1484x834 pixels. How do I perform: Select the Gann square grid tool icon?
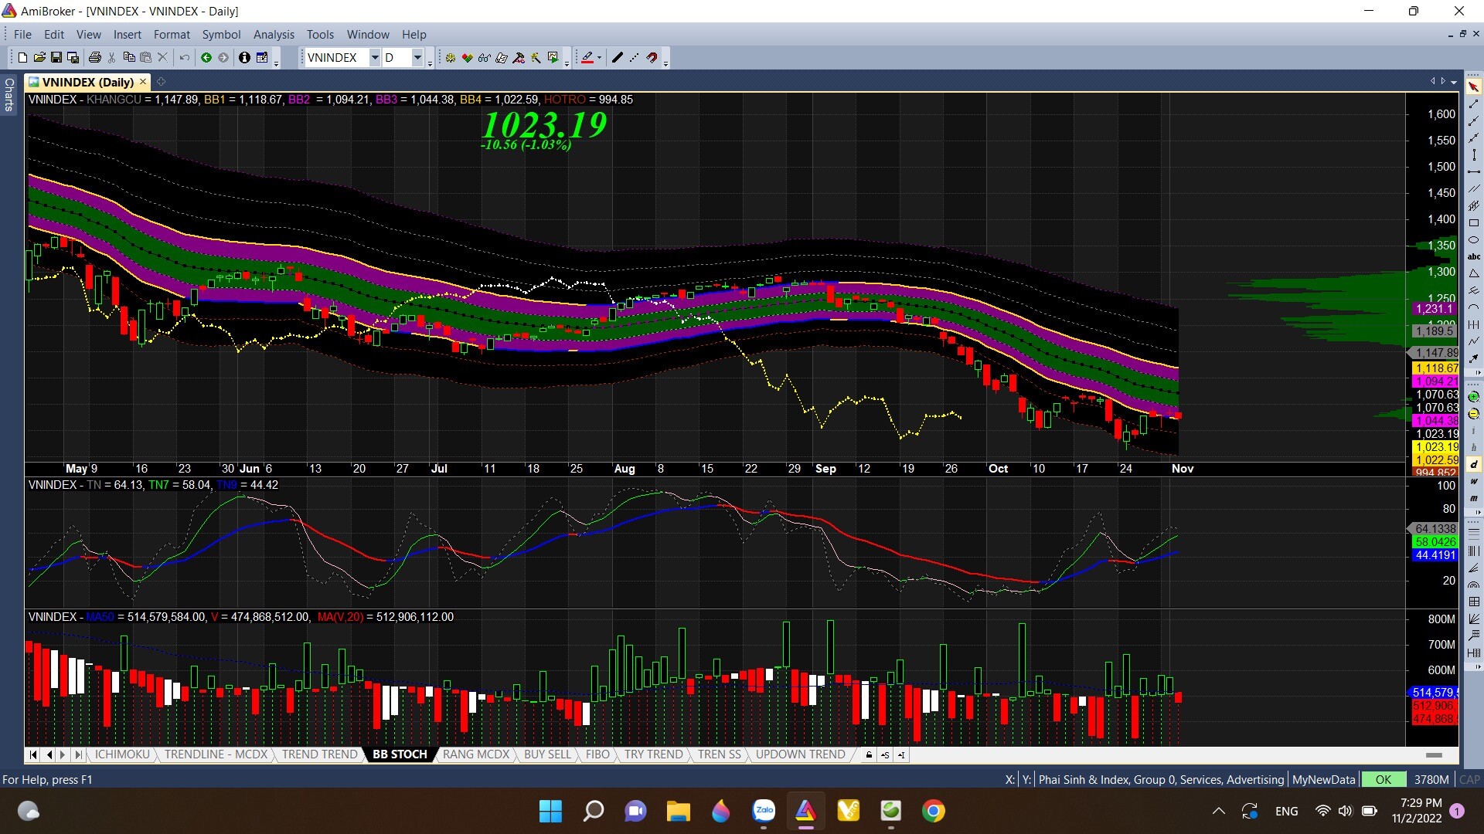tap(1473, 600)
